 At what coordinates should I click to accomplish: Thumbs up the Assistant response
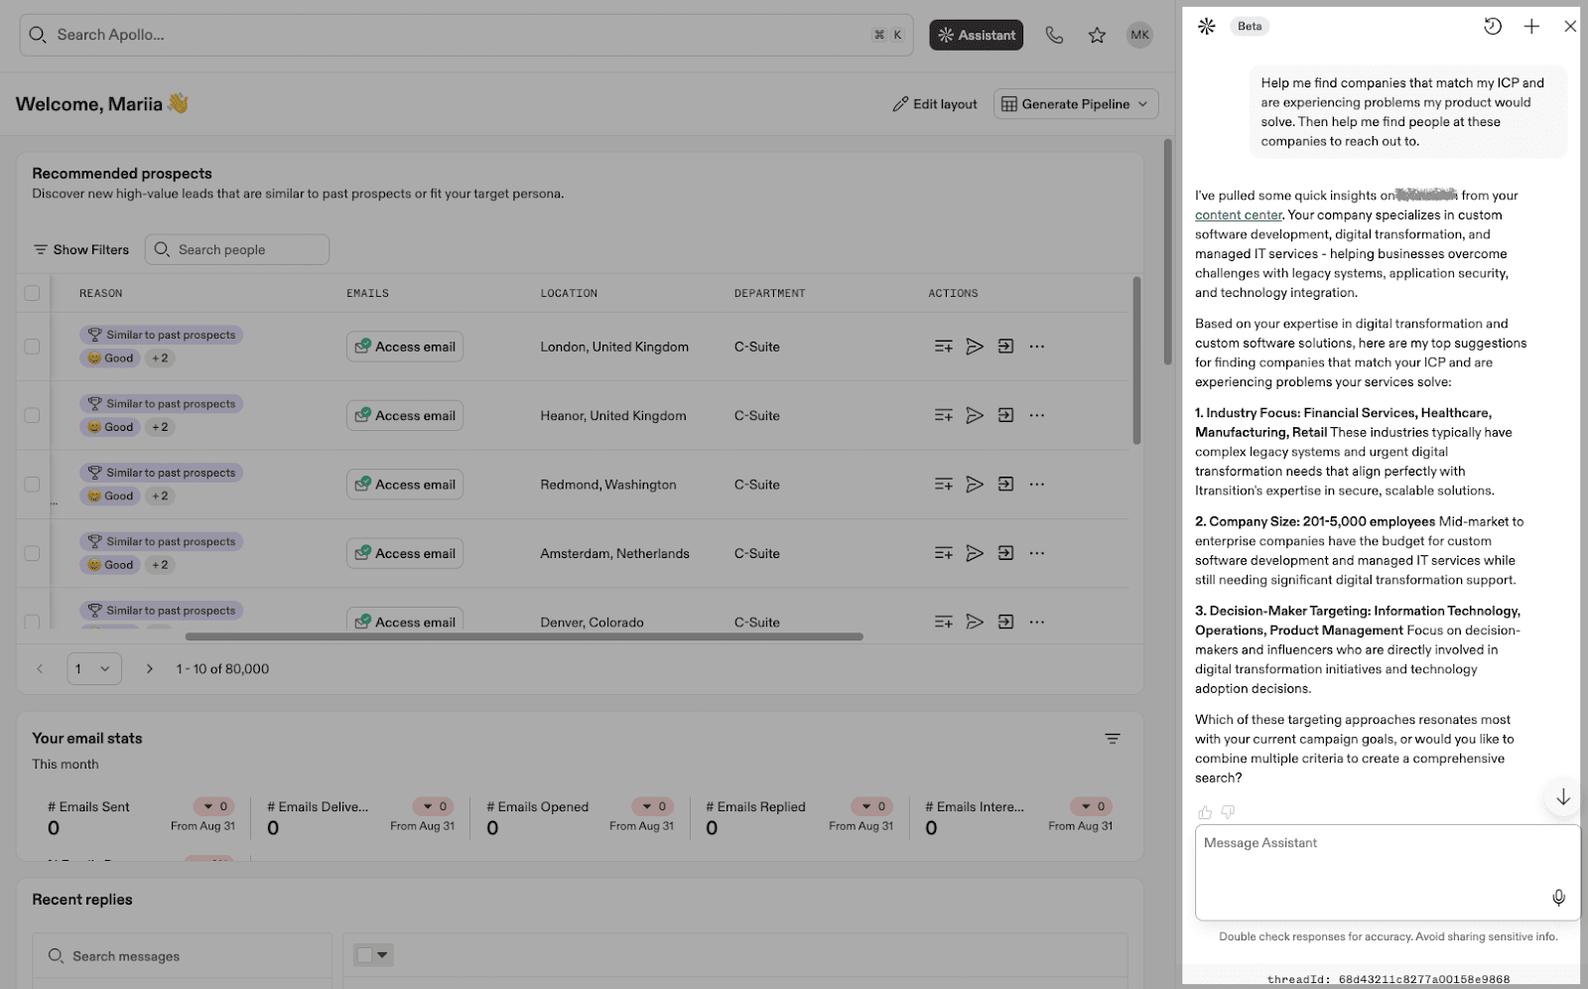tap(1203, 811)
